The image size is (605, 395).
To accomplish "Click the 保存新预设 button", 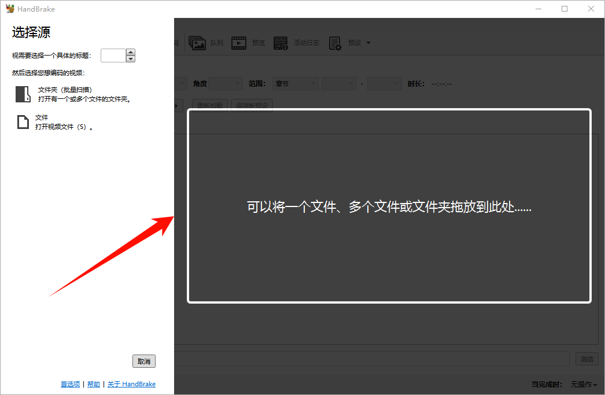I will coord(252,105).
